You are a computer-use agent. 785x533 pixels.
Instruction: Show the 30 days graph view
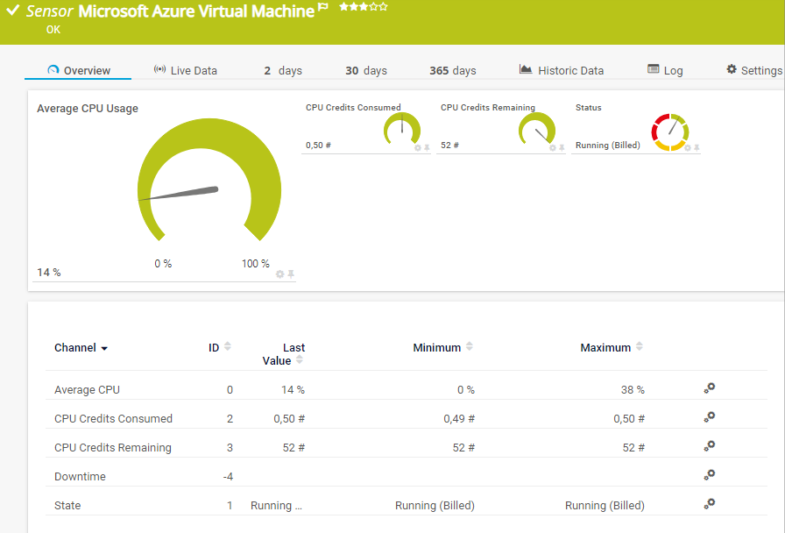tap(365, 70)
